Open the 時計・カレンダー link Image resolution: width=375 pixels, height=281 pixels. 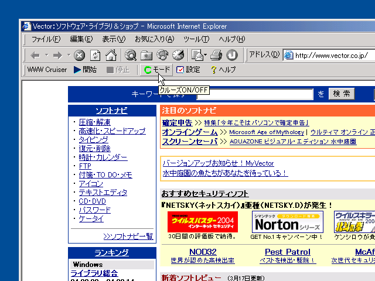pyautogui.click(x=103, y=157)
